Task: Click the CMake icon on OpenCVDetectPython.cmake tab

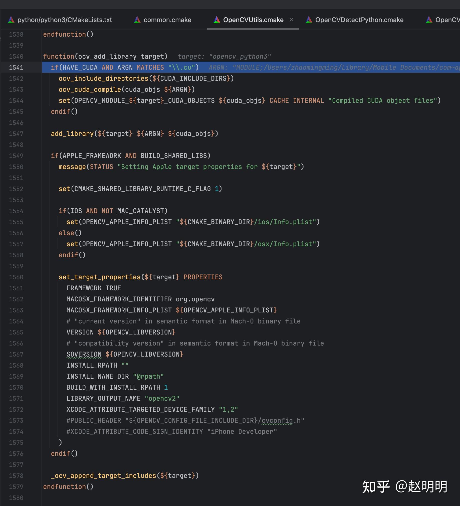Action: click(x=309, y=20)
